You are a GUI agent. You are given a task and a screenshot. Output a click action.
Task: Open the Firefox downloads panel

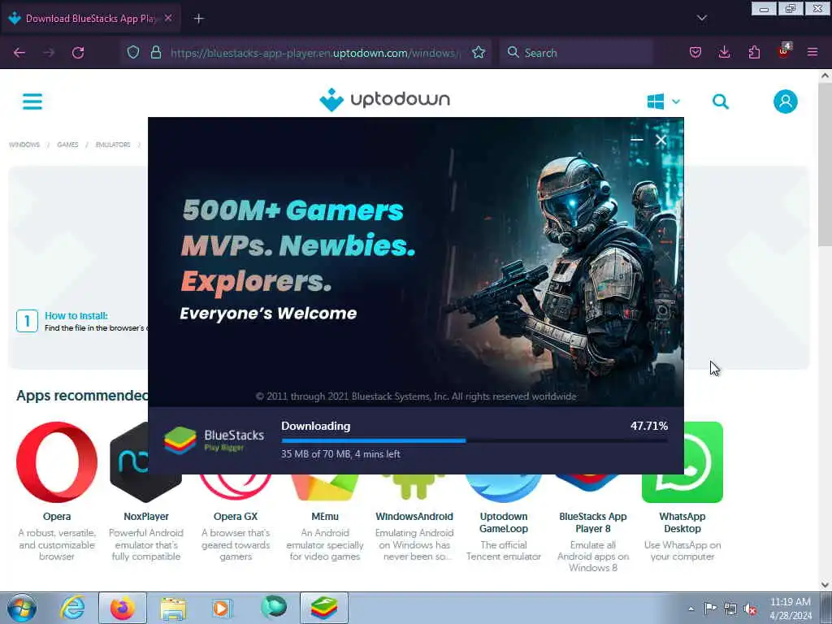coord(724,53)
